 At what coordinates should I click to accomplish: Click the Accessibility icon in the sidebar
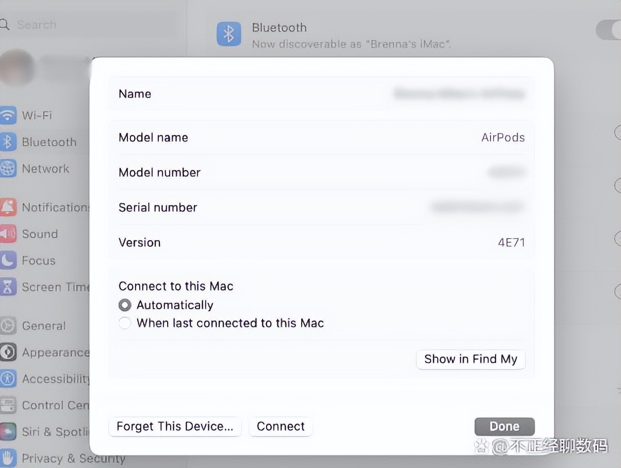pos(7,379)
